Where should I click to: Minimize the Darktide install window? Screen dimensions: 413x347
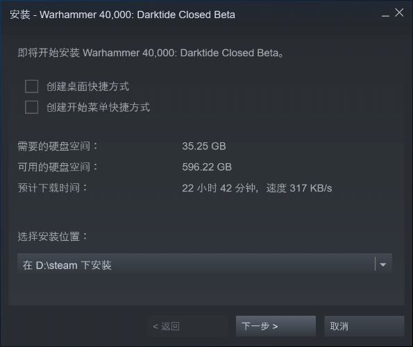tap(385, 15)
